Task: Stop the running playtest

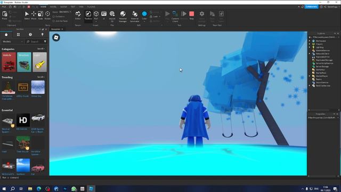Action: coord(192,15)
